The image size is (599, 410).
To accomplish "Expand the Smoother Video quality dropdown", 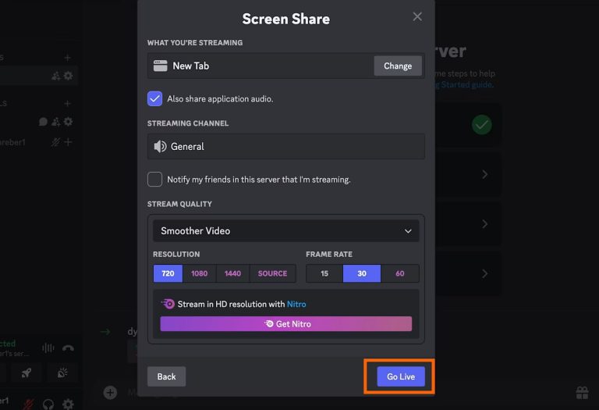I will click(285, 230).
